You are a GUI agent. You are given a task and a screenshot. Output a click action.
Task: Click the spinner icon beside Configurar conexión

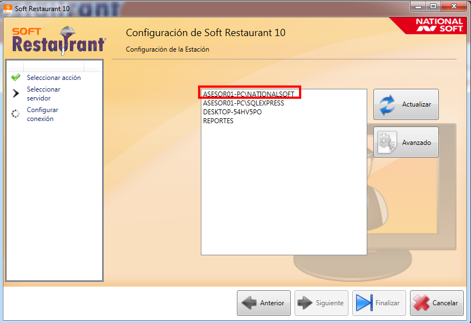(x=16, y=114)
